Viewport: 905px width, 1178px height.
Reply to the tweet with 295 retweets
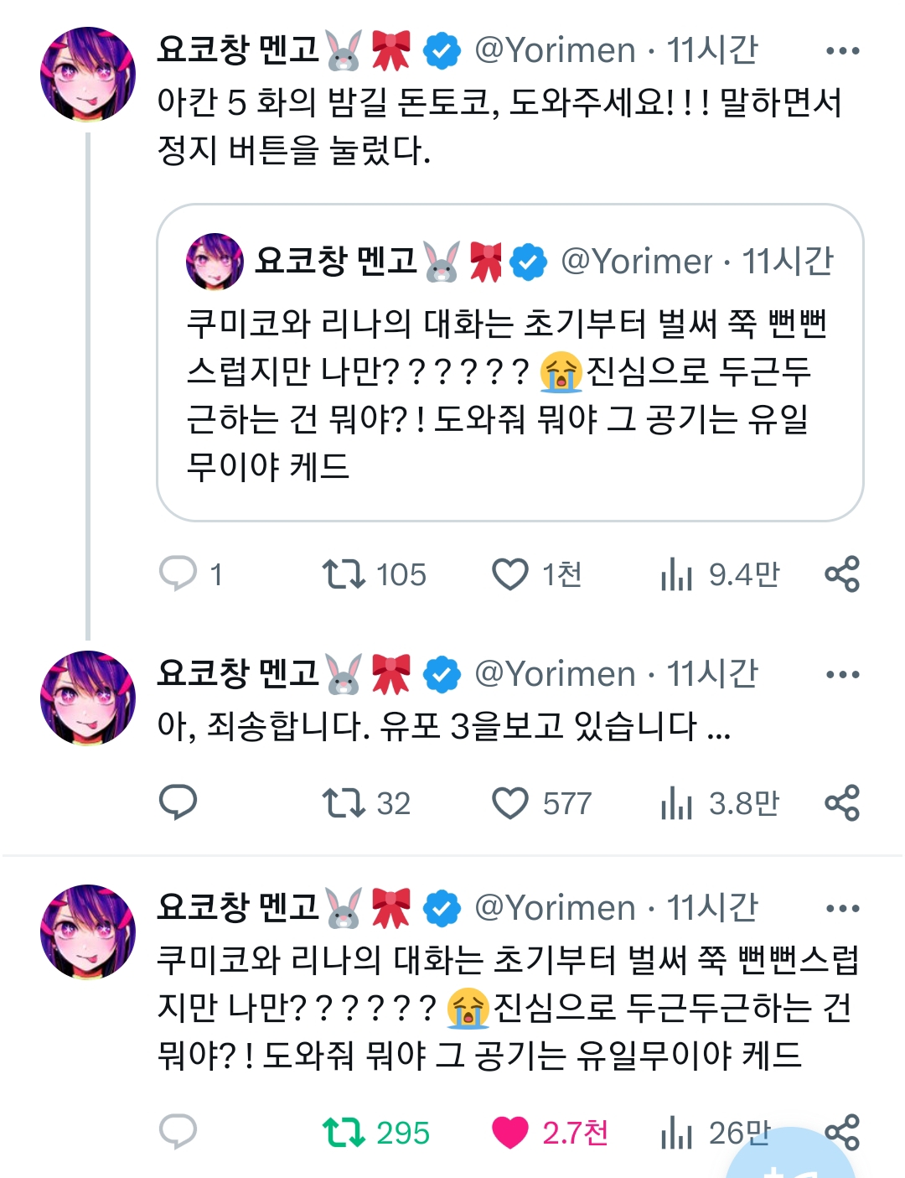178,1133
